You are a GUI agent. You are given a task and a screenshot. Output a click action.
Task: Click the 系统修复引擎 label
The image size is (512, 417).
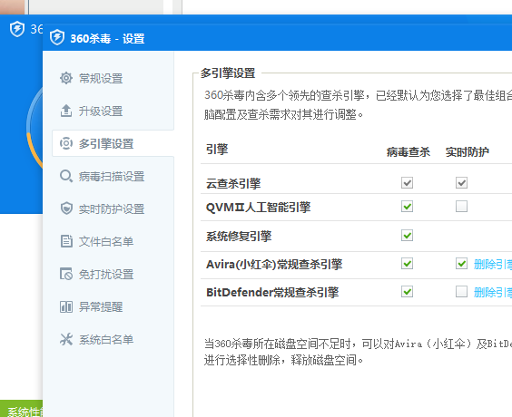[239, 236]
